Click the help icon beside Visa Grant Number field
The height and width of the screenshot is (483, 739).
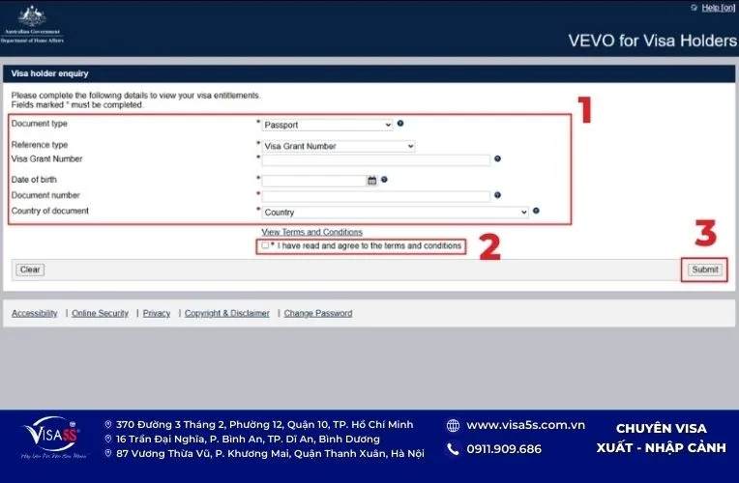[497, 158]
